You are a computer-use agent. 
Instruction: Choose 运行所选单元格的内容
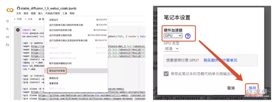(x=76, y=36)
